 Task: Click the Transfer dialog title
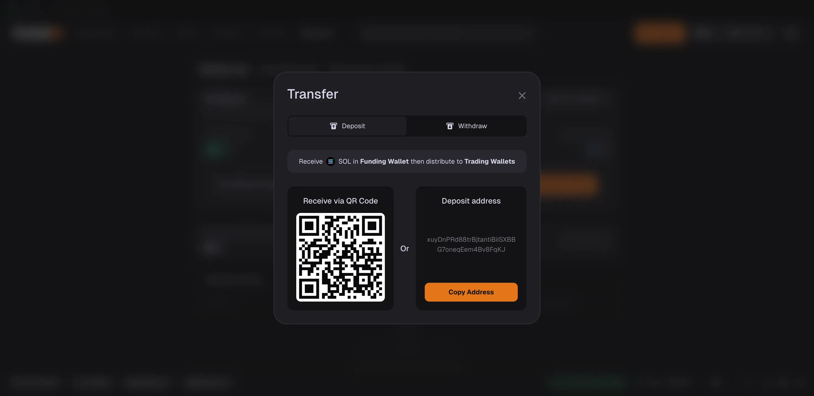313,94
